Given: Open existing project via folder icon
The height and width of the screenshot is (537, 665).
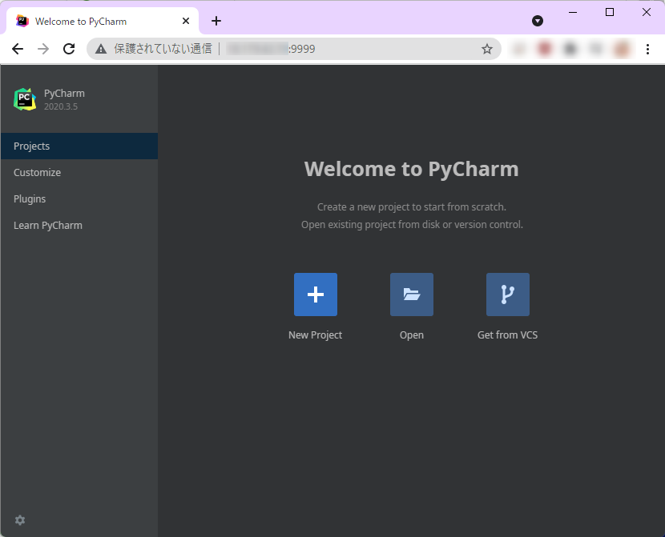Looking at the screenshot, I should click(x=412, y=295).
